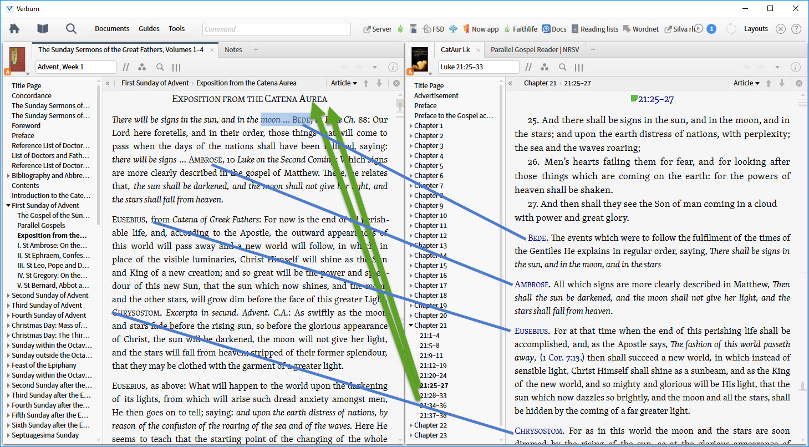The image size is (809, 447).
Task: Open parallel resources in the CatAur Lk panel
Action: click(528, 67)
